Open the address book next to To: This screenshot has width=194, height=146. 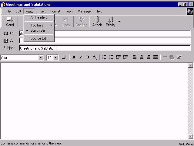pos(6,33)
